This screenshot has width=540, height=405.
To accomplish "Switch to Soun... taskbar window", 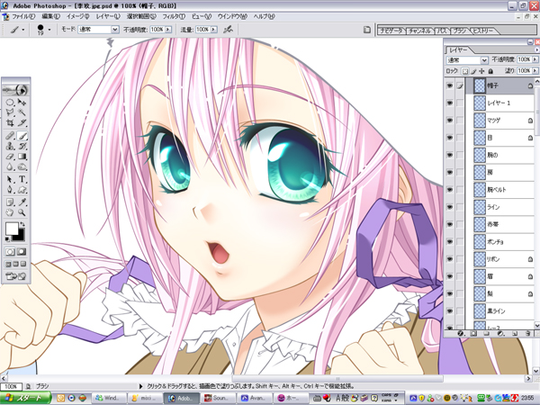I will click(x=219, y=398).
